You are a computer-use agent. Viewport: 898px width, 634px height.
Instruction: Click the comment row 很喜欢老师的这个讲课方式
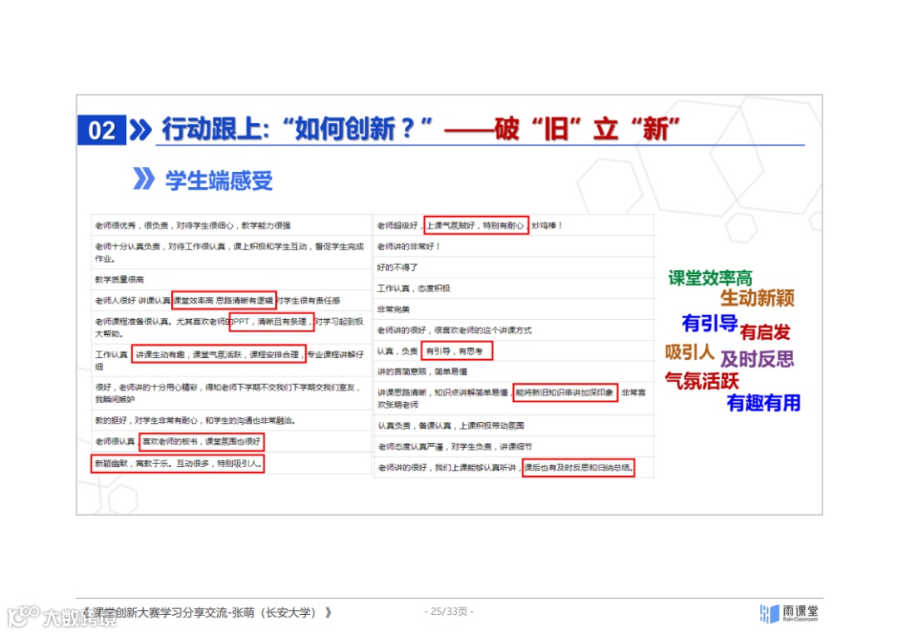(x=514, y=330)
